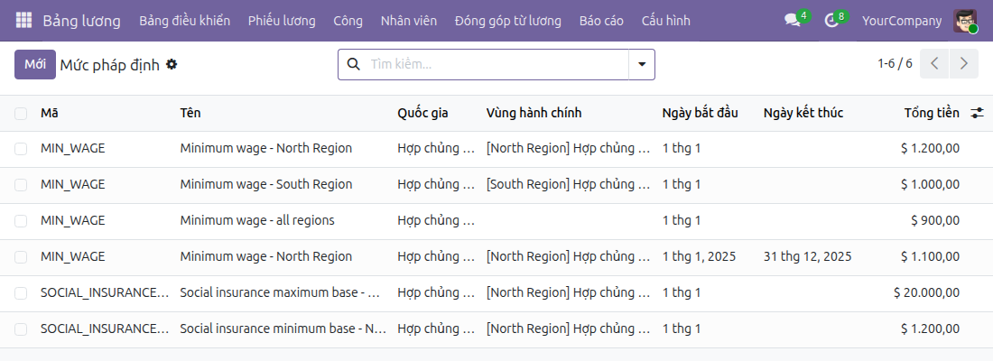Sort by the Ngày bắt đầu column header
The height and width of the screenshot is (361, 993).
tap(700, 113)
